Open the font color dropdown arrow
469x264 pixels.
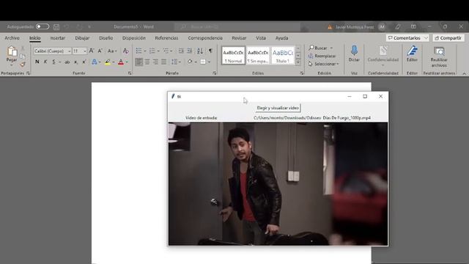point(127,62)
